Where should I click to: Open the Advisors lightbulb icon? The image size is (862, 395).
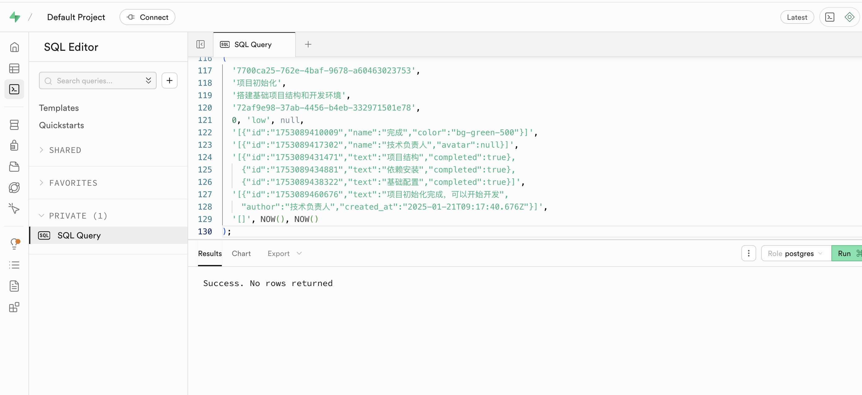14,244
